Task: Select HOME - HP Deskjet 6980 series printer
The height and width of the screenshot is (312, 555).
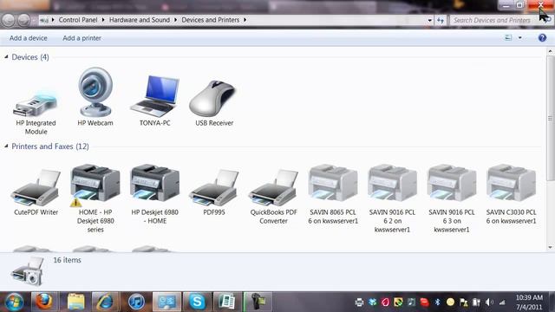Action: (95, 198)
